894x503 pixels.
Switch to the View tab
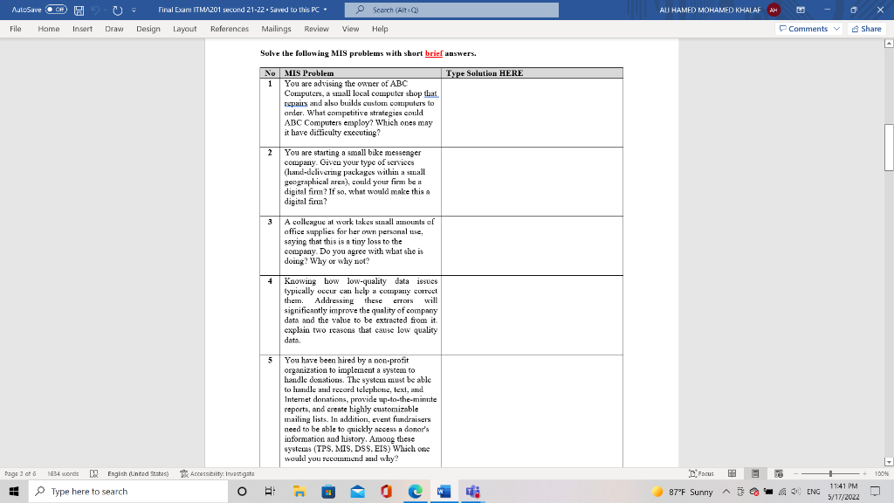[x=350, y=29]
